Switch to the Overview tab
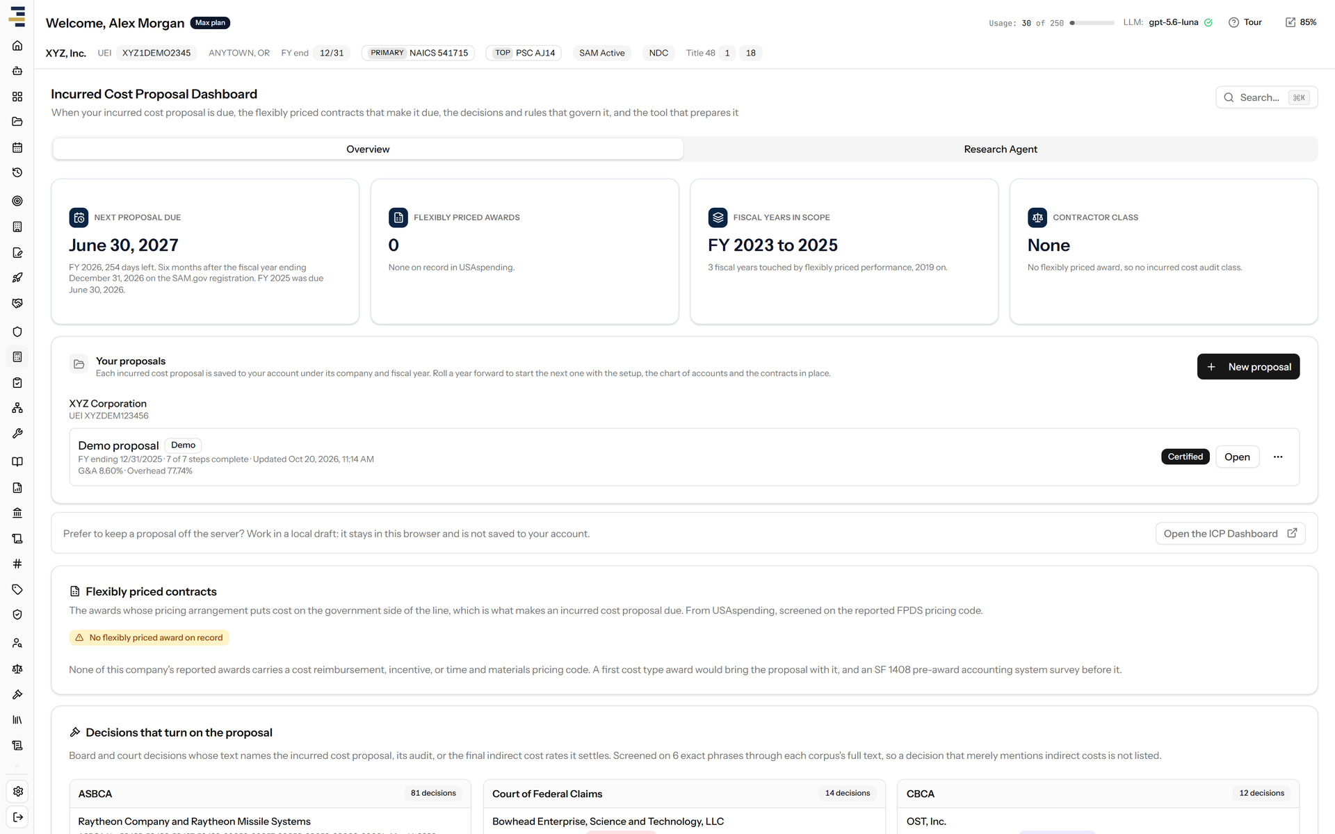 [368, 149]
